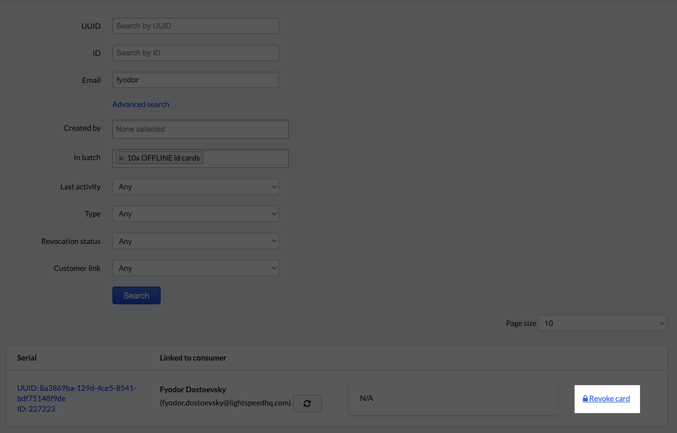The height and width of the screenshot is (433, 677).
Task: Change the Page size dropdown
Action: pyautogui.click(x=602, y=323)
